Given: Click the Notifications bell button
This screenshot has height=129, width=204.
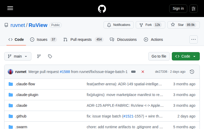Looking at the screenshot, I should (x=118, y=25).
